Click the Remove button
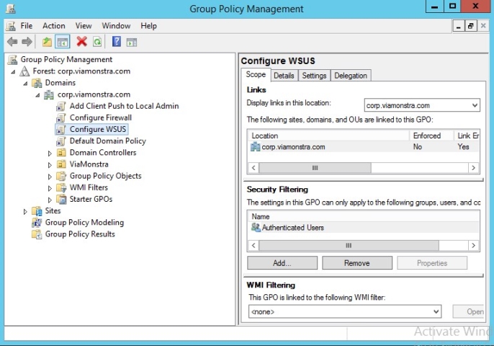 pos(356,263)
